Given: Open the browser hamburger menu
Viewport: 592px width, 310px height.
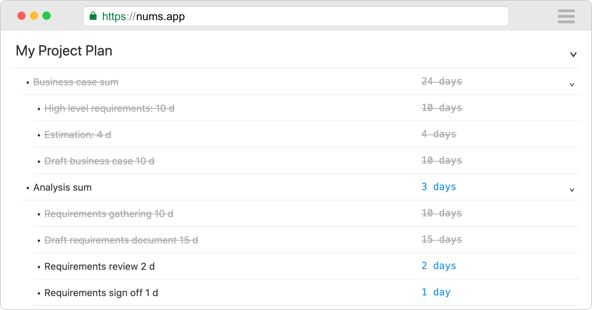Looking at the screenshot, I should point(566,16).
